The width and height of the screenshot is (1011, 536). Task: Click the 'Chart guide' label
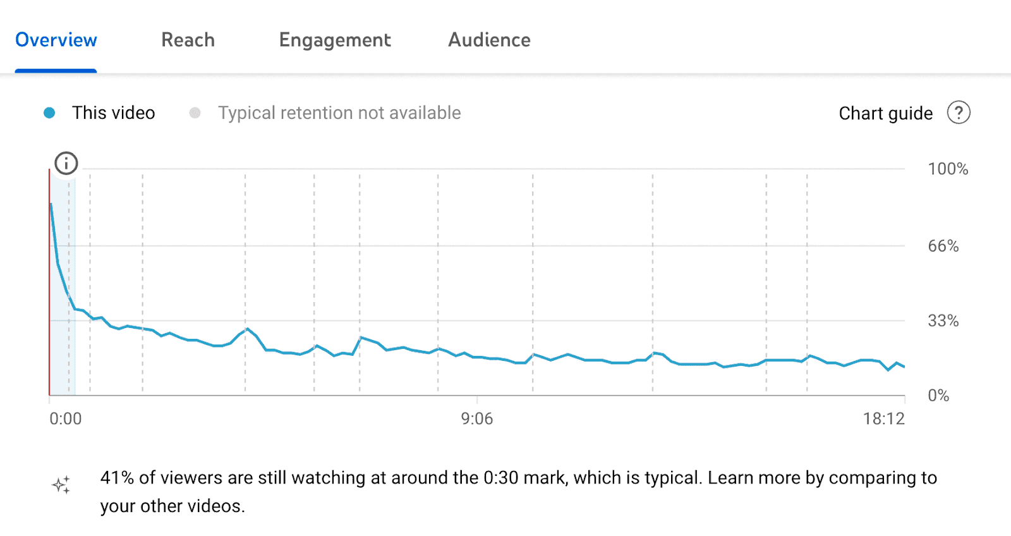885,113
